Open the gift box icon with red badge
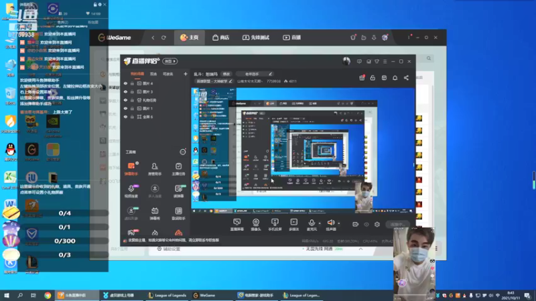This screenshot has width=536, height=301. (x=362, y=78)
